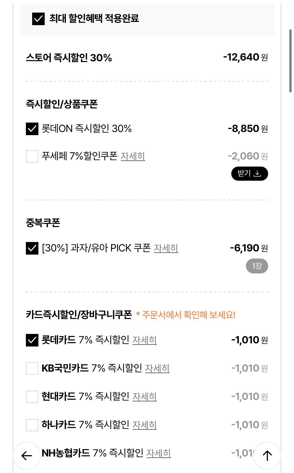View 자세히 details for 현대카드 discount

145,397
